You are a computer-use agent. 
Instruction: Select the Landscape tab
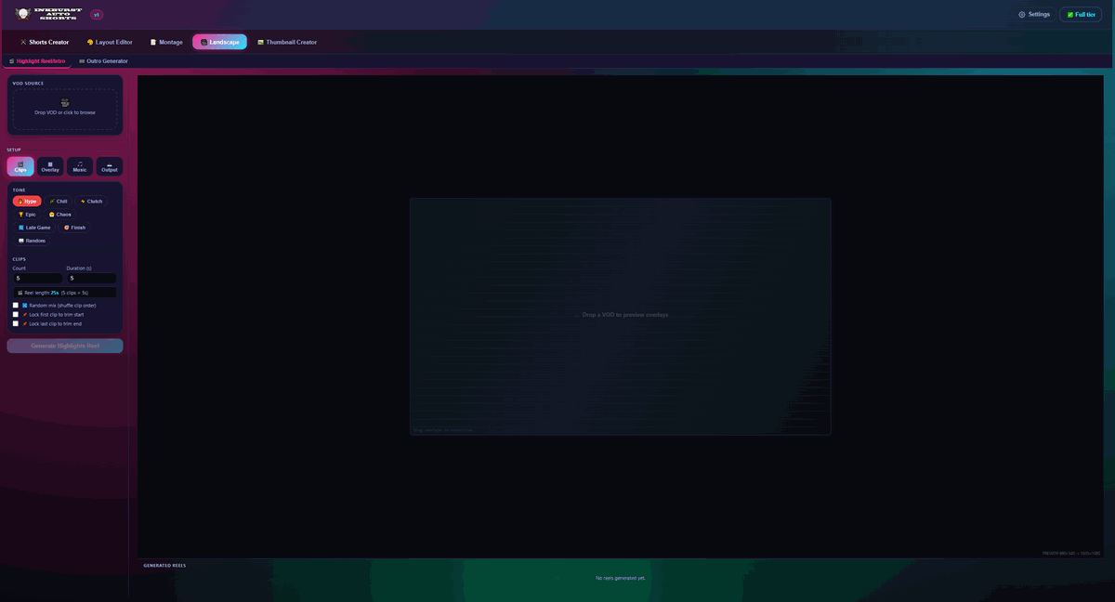[219, 42]
